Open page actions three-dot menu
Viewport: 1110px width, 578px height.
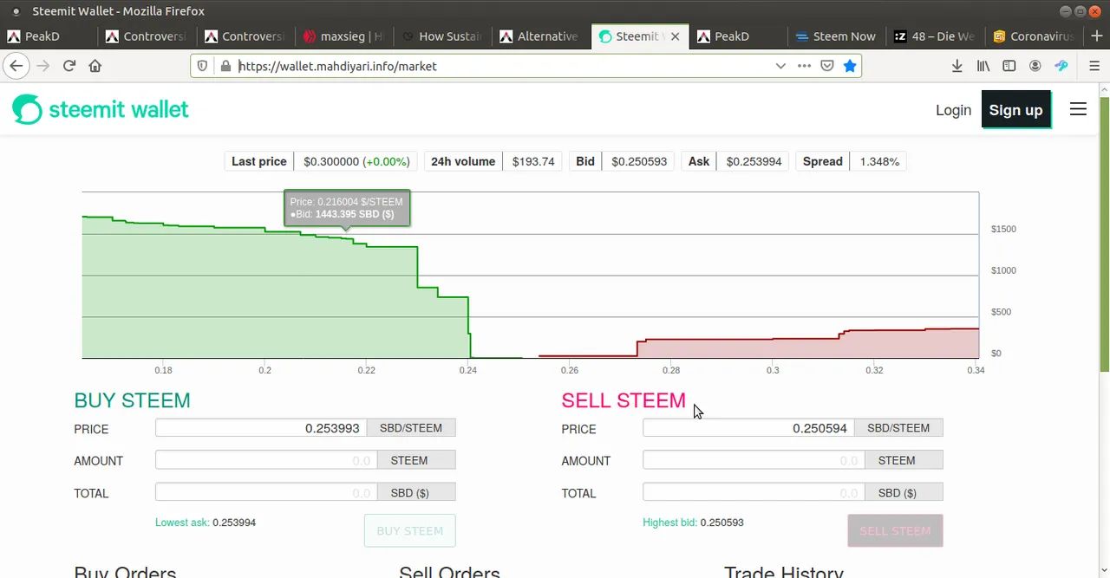(804, 66)
